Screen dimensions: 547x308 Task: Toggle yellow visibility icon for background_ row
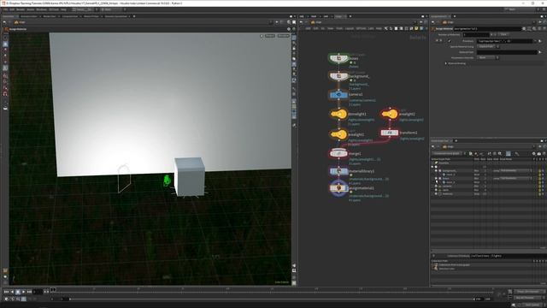[x=539, y=171]
